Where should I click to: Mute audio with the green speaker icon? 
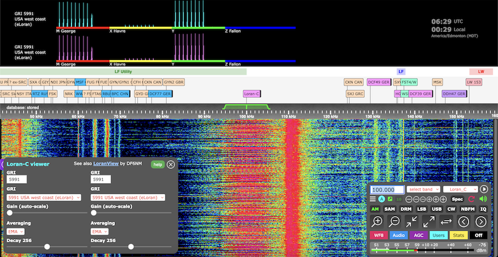click(483, 200)
